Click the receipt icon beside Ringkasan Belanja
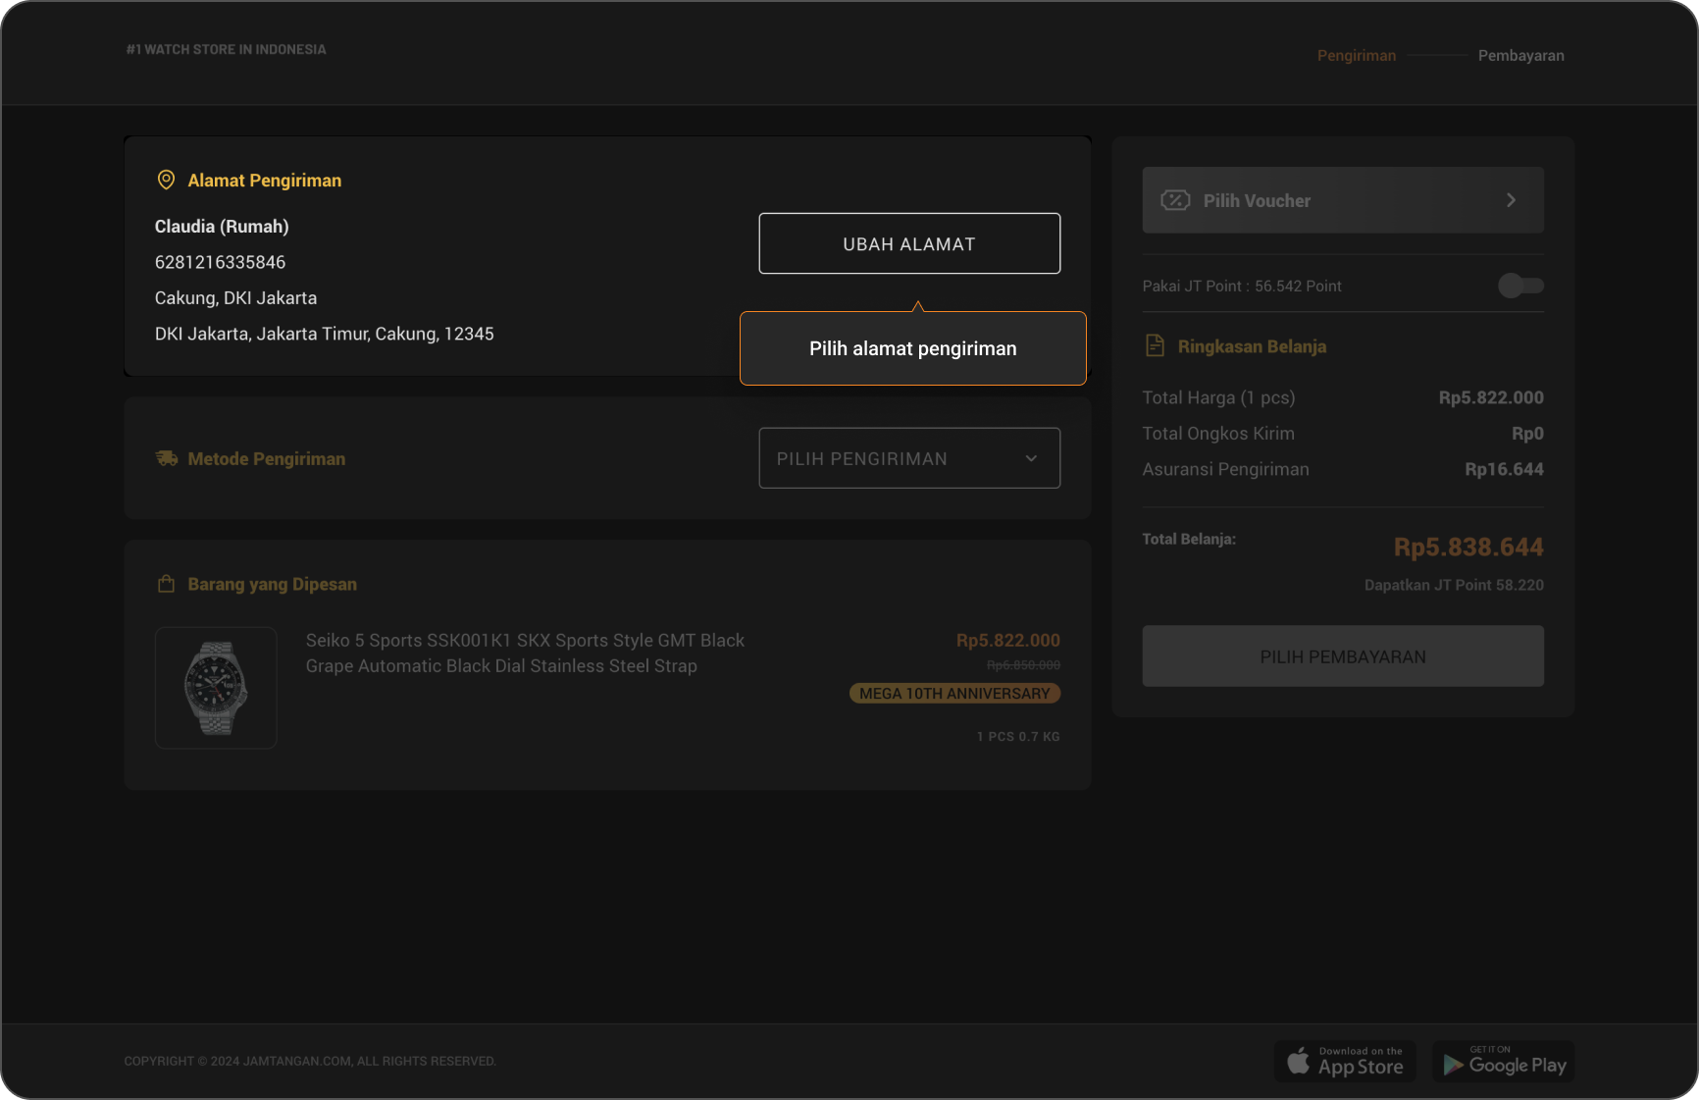 [1155, 345]
